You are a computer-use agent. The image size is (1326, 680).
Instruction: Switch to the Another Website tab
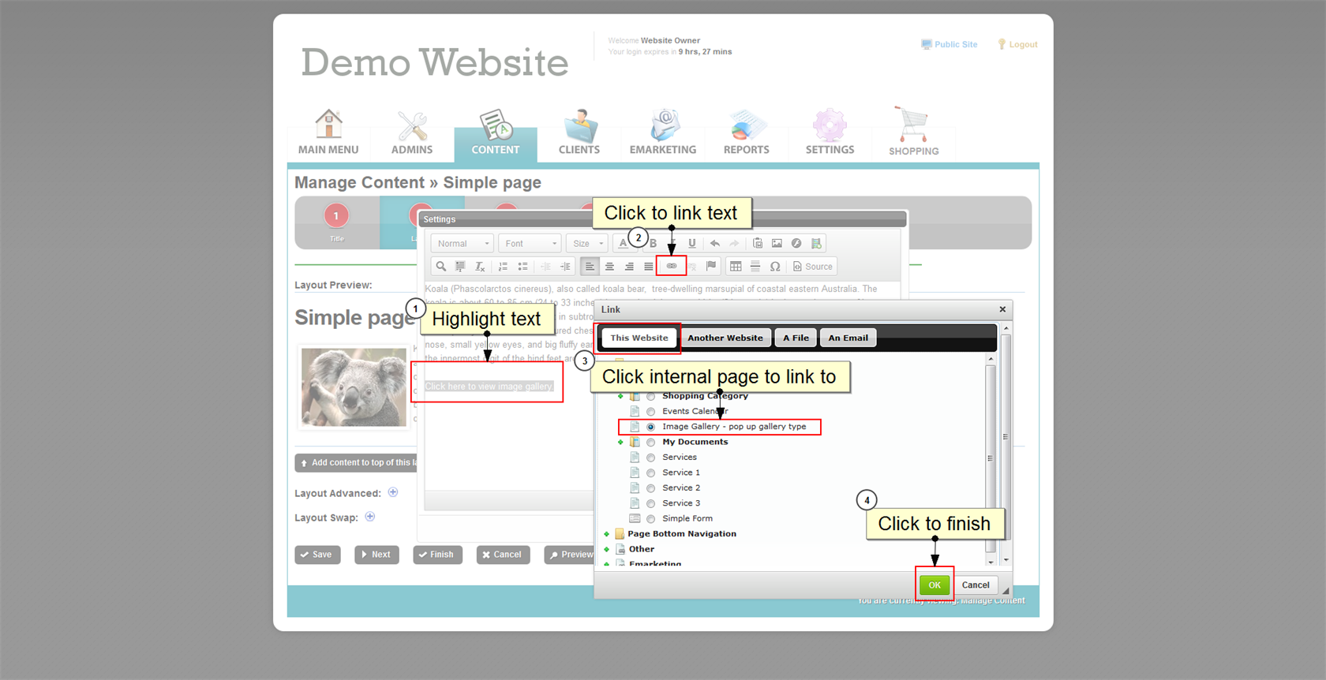pos(725,338)
